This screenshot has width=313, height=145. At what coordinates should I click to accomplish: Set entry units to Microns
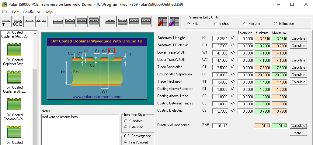point(252,24)
